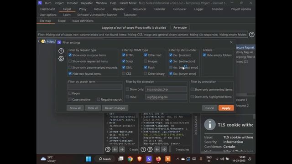Open Firefox from the taskbar
292x164 pixels.
(x=158, y=159)
